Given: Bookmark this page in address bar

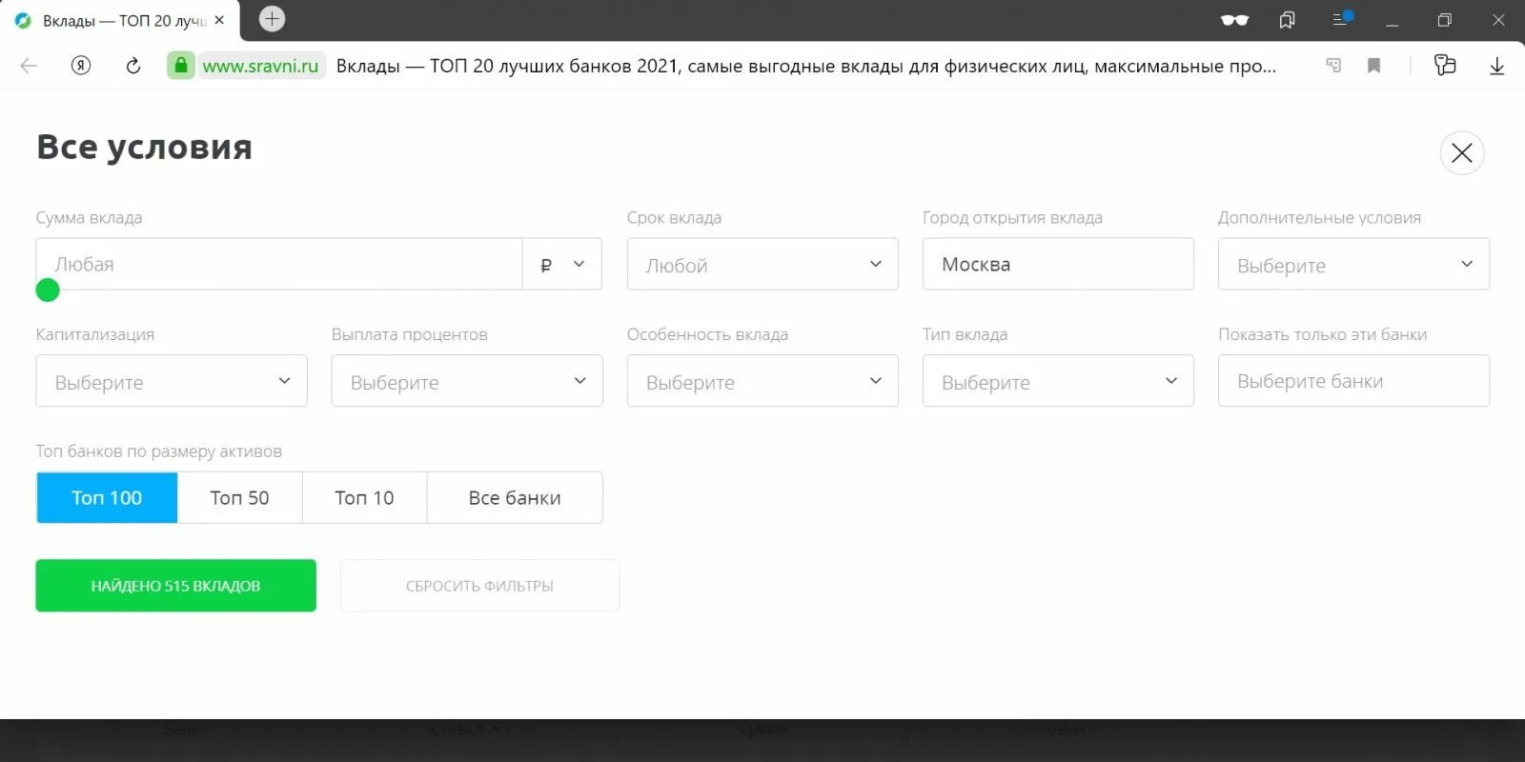Looking at the screenshot, I should point(1373,66).
